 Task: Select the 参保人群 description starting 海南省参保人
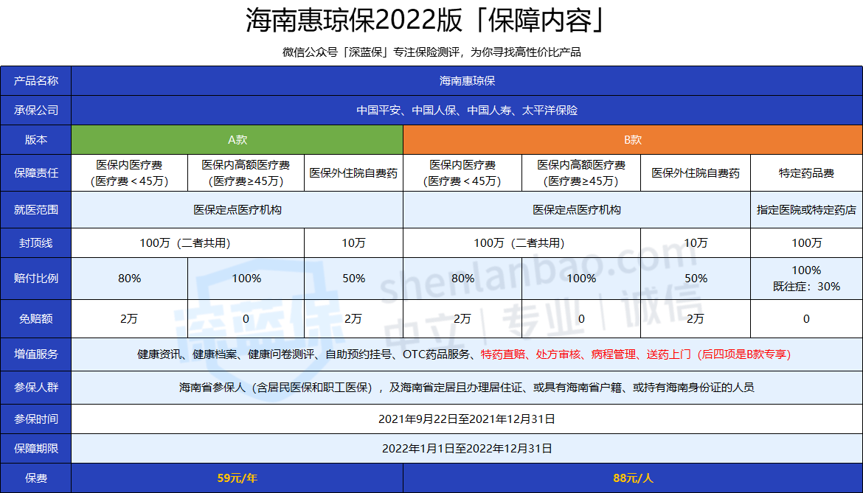tap(467, 388)
